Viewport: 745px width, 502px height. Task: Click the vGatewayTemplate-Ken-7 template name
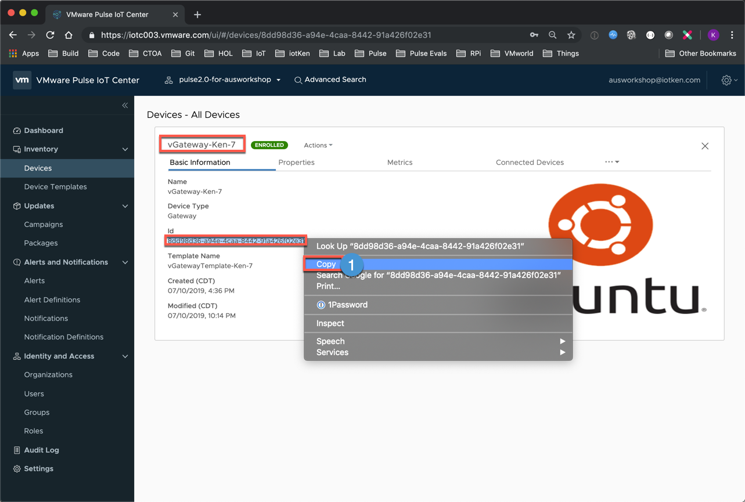click(210, 266)
